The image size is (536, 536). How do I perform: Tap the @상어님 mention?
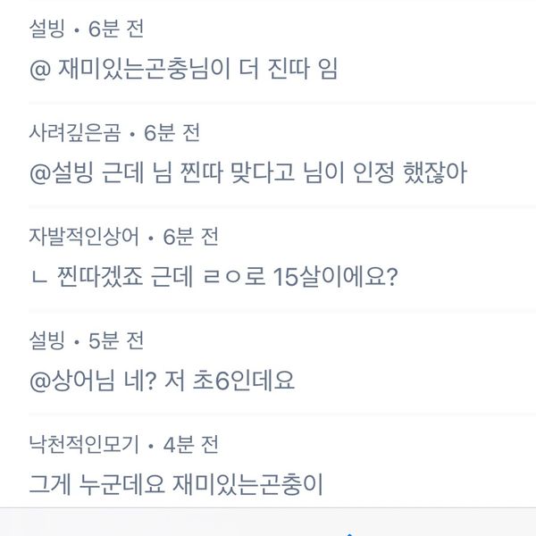click(x=71, y=381)
